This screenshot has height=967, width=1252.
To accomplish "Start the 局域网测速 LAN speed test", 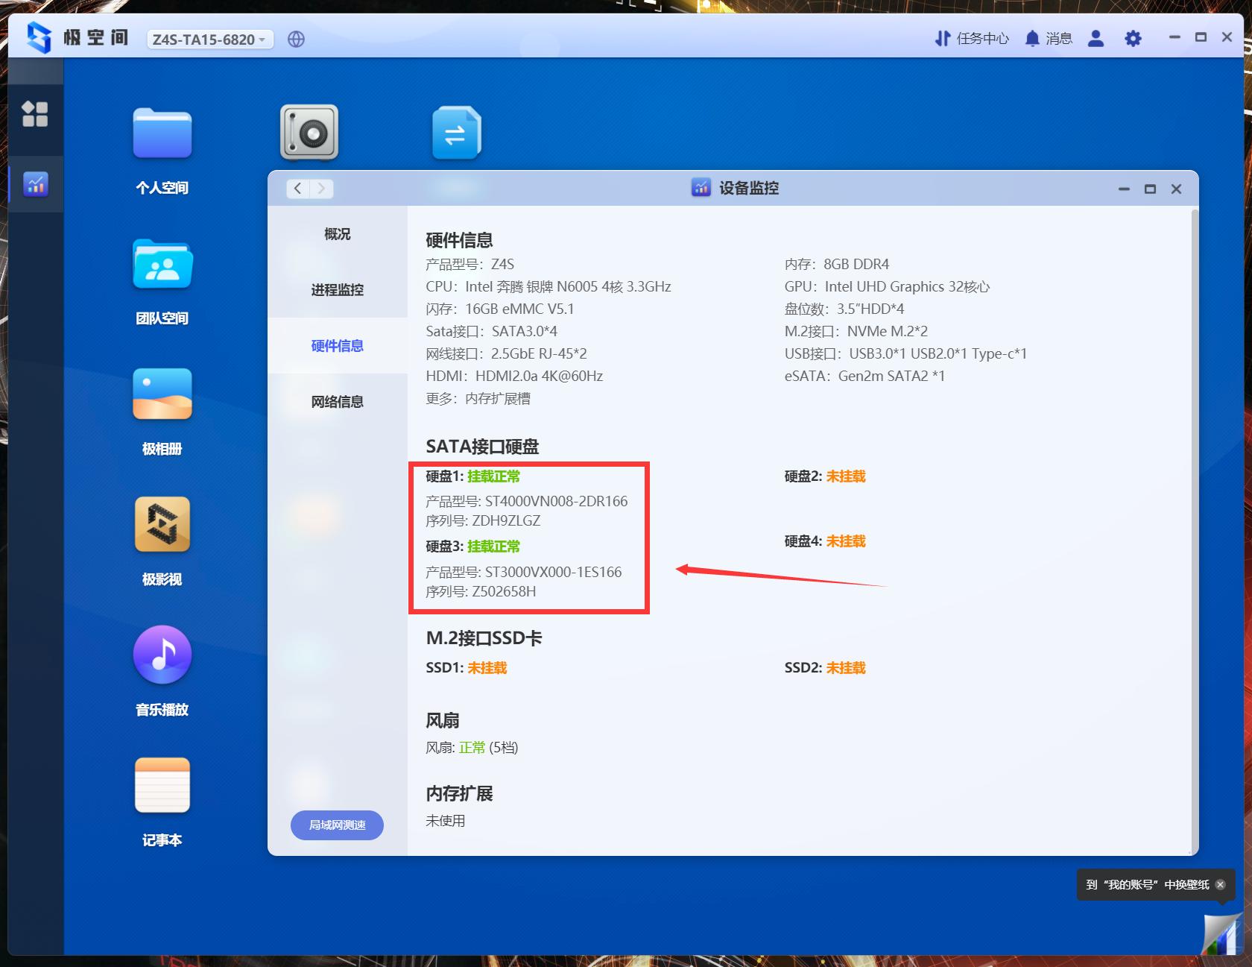I will coord(336,825).
